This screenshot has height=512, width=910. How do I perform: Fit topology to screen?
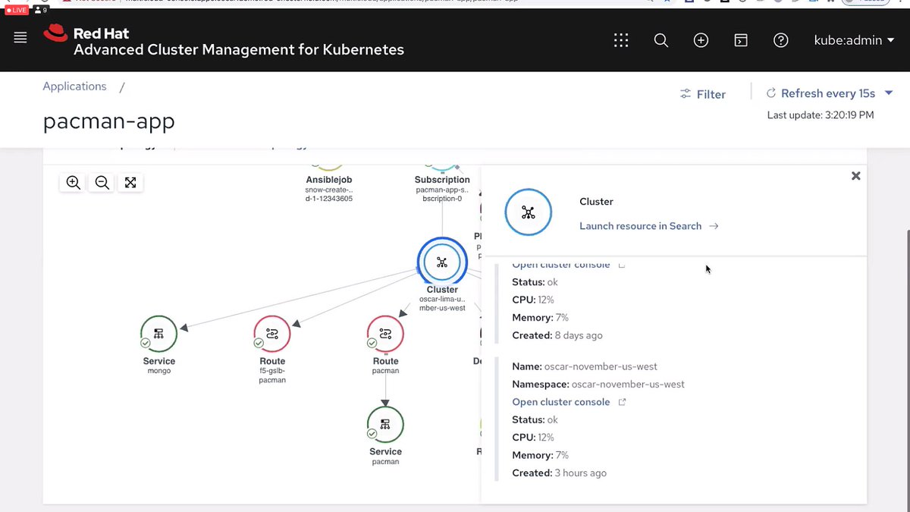pos(130,182)
